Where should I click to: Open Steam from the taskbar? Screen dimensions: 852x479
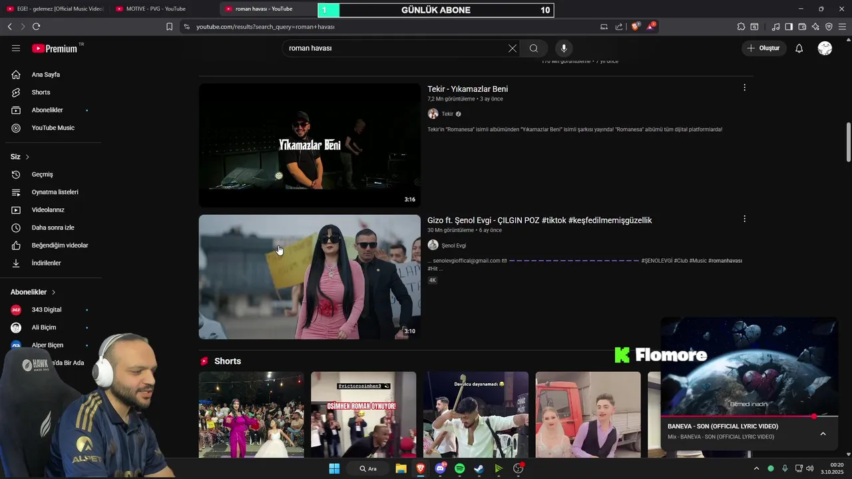(479, 468)
